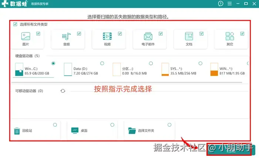Select the 回收站 radio button
The width and height of the screenshot is (259, 158).
55,125
